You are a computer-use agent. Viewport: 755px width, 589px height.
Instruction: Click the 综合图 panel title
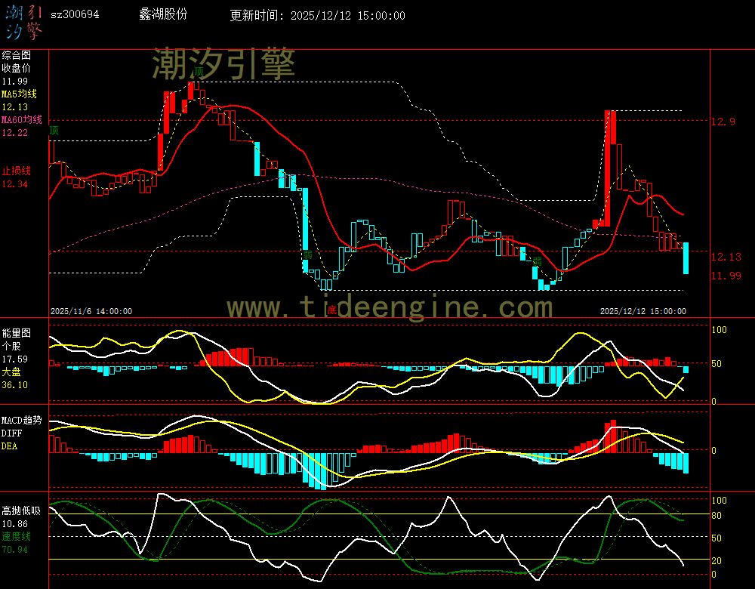pyautogui.click(x=16, y=55)
